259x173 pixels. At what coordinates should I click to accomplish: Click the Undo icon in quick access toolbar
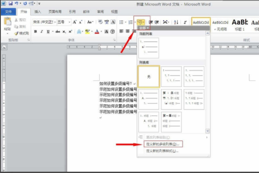click(16, 3)
